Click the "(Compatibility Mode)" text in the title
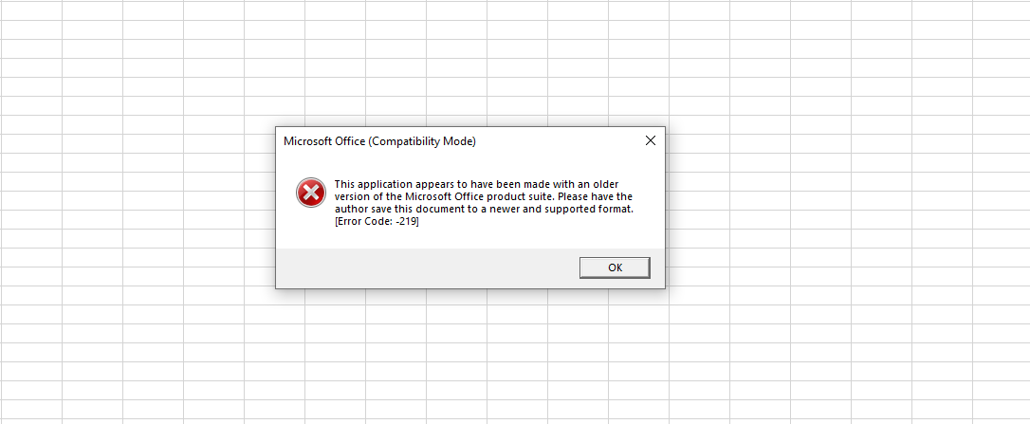 (x=422, y=142)
